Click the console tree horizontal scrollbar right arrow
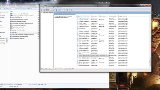 coord(52,69)
